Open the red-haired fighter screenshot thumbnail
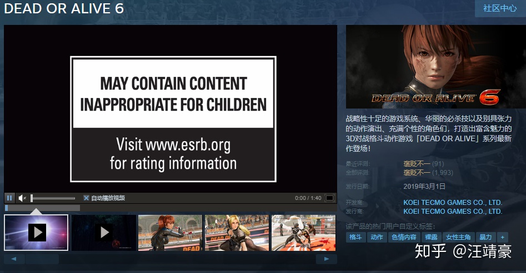526x273 pixels. coord(170,233)
